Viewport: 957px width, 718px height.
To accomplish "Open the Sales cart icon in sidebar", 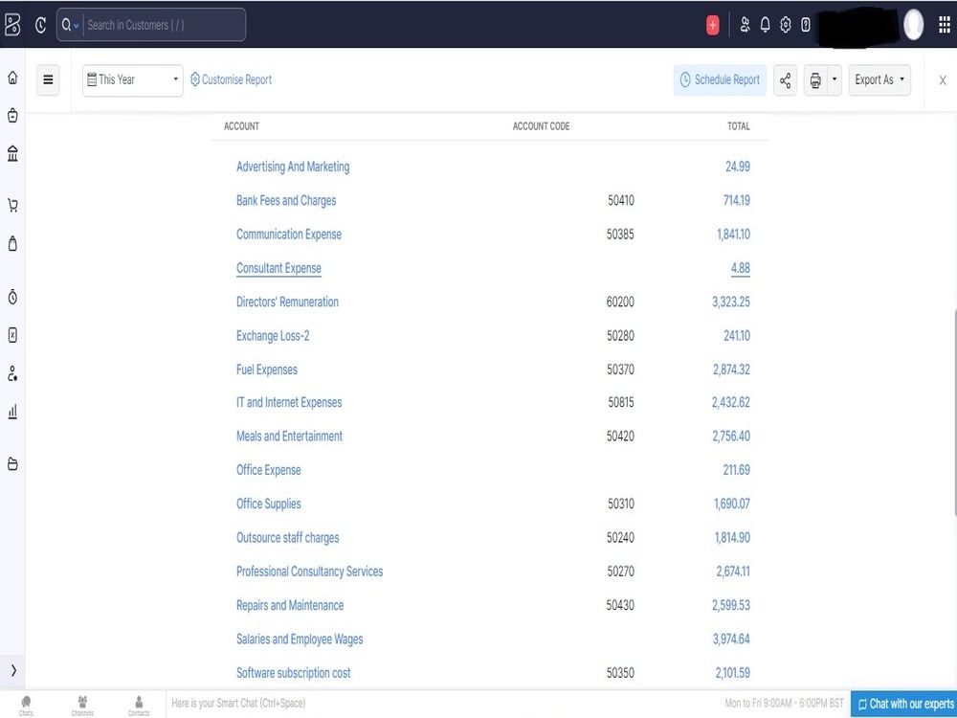I will (11, 205).
